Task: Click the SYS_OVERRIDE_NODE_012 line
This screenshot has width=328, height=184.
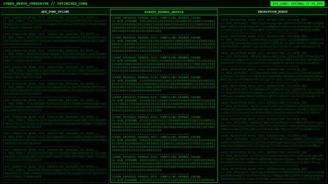Action: click(51, 18)
